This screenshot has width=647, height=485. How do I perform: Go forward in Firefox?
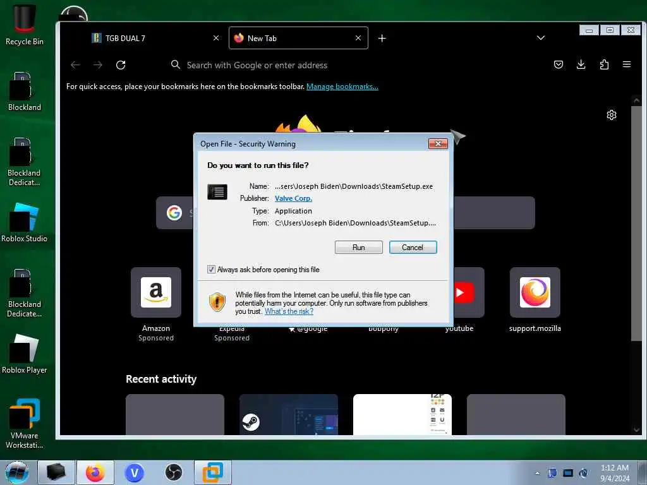pyautogui.click(x=98, y=65)
